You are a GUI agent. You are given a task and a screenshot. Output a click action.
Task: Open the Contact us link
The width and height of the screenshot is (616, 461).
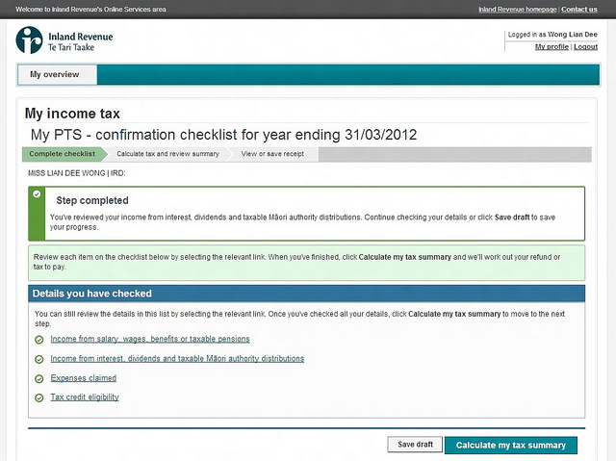click(x=579, y=9)
